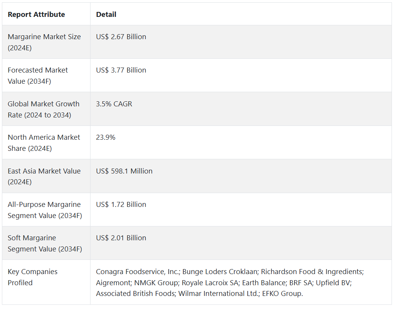Click the "US$ 598.1 Million" value

pyautogui.click(x=124, y=171)
